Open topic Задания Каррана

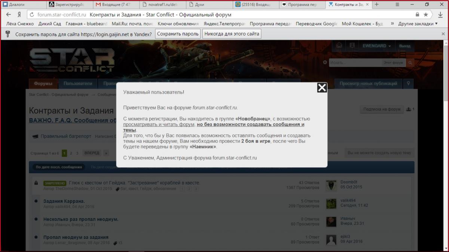(64, 201)
